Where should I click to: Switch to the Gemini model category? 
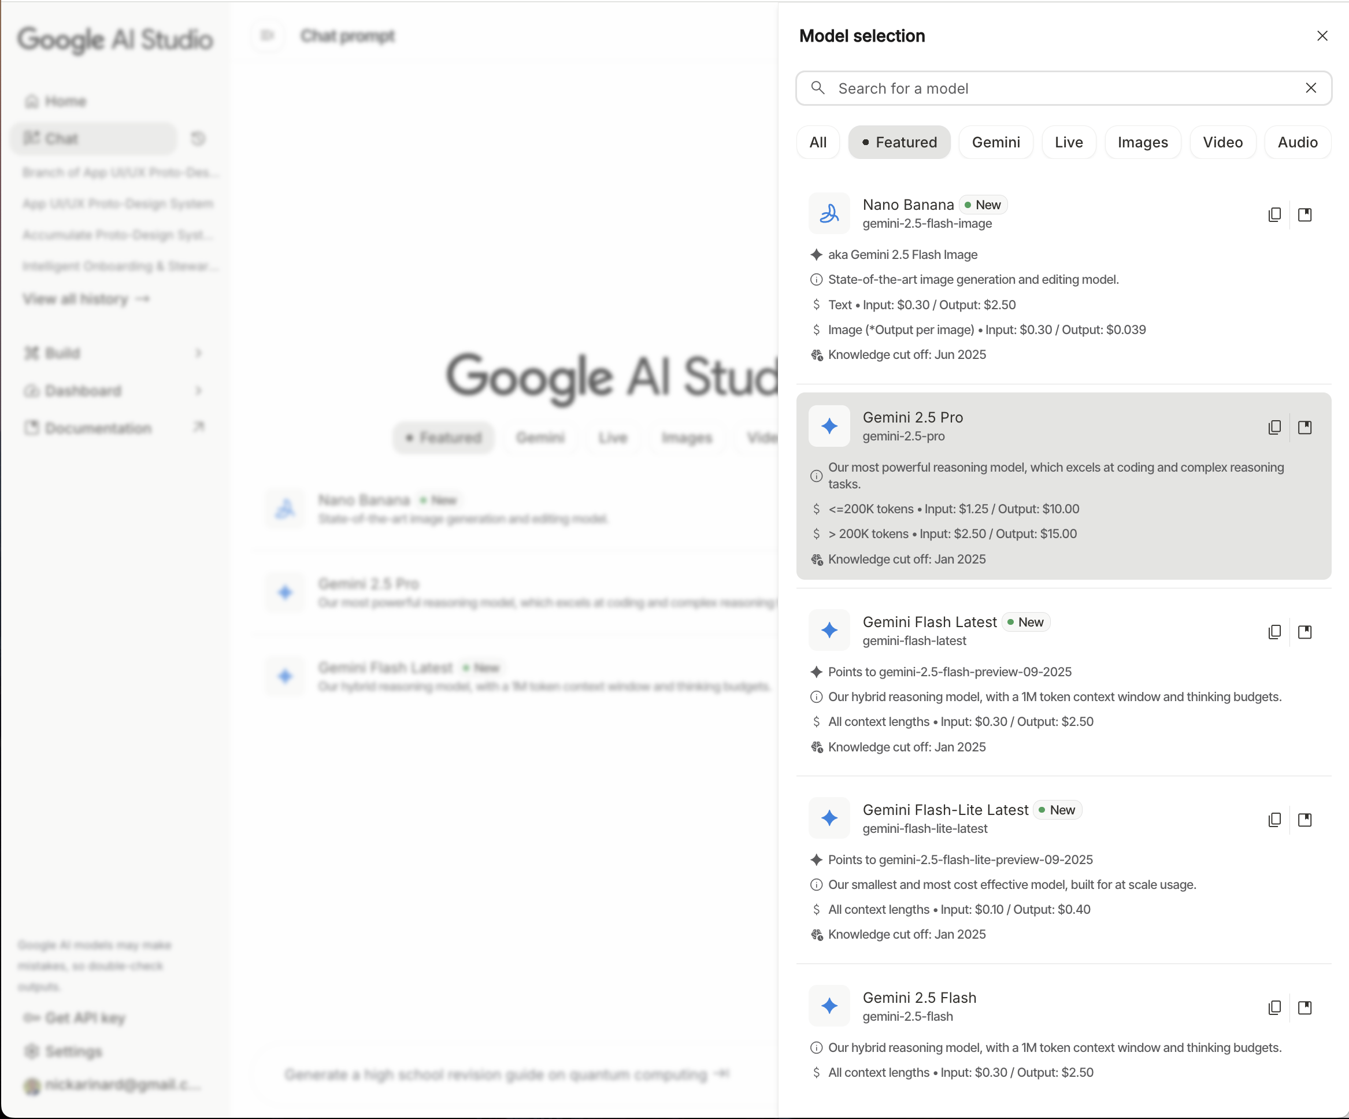995,142
